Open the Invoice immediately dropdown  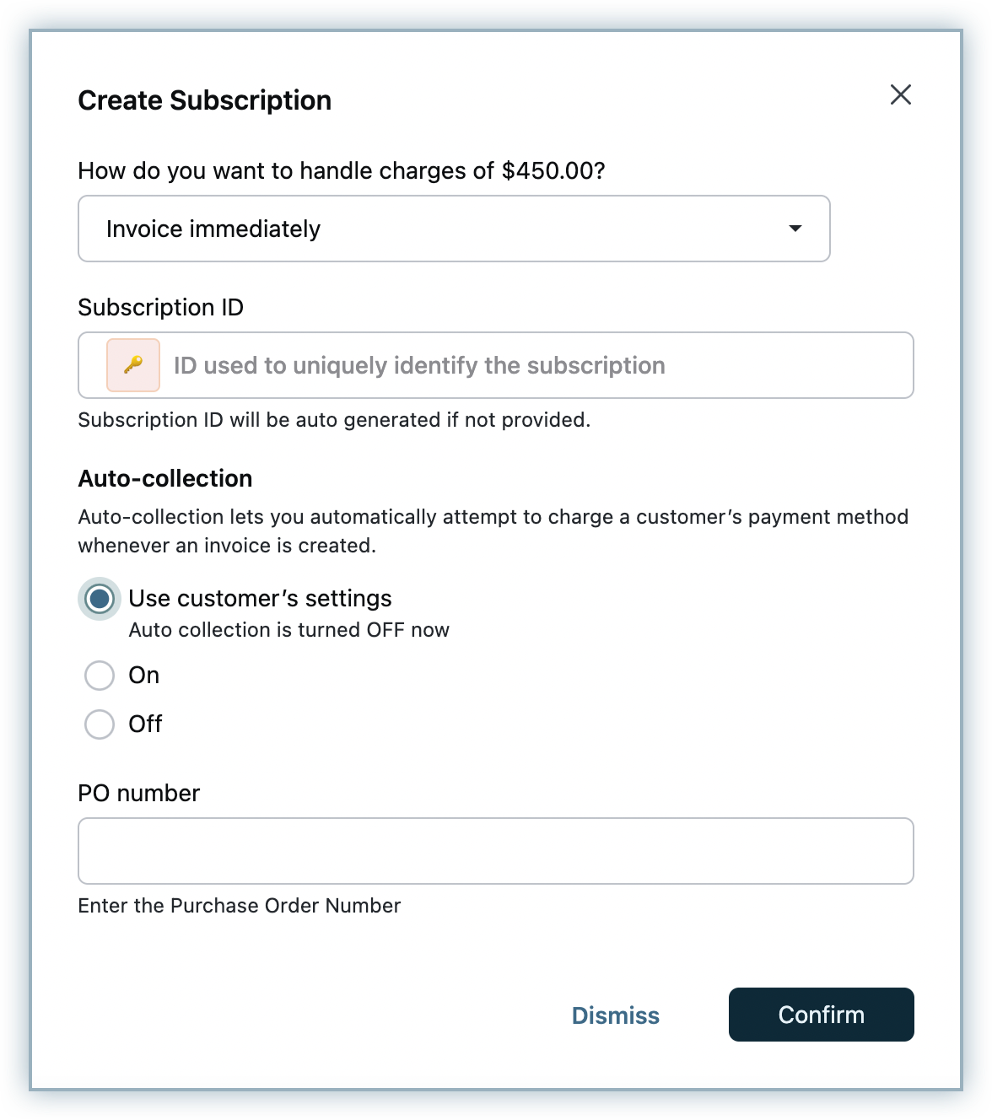click(x=454, y=229)
